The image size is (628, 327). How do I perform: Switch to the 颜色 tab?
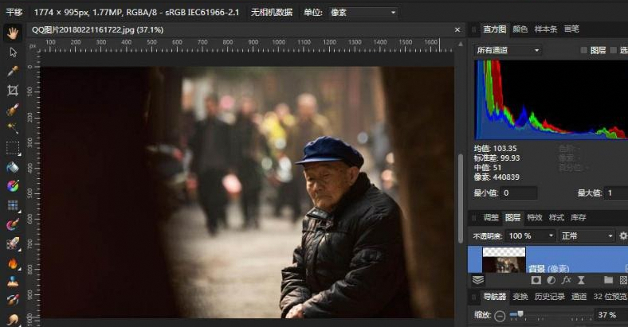pyautogui.click(x=520, y=29)
